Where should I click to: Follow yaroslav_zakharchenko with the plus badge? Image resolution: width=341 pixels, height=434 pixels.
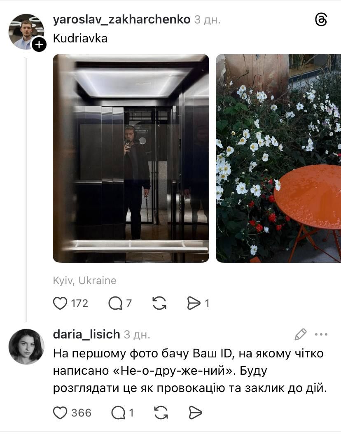tap(39, 44)
